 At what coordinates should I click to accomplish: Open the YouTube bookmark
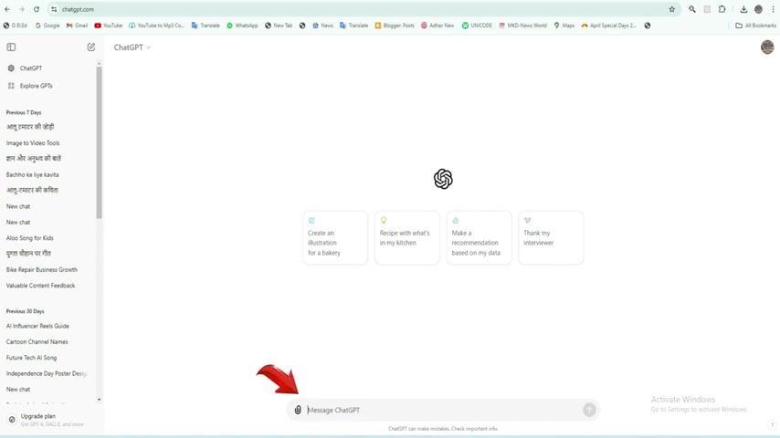point(109,26)
